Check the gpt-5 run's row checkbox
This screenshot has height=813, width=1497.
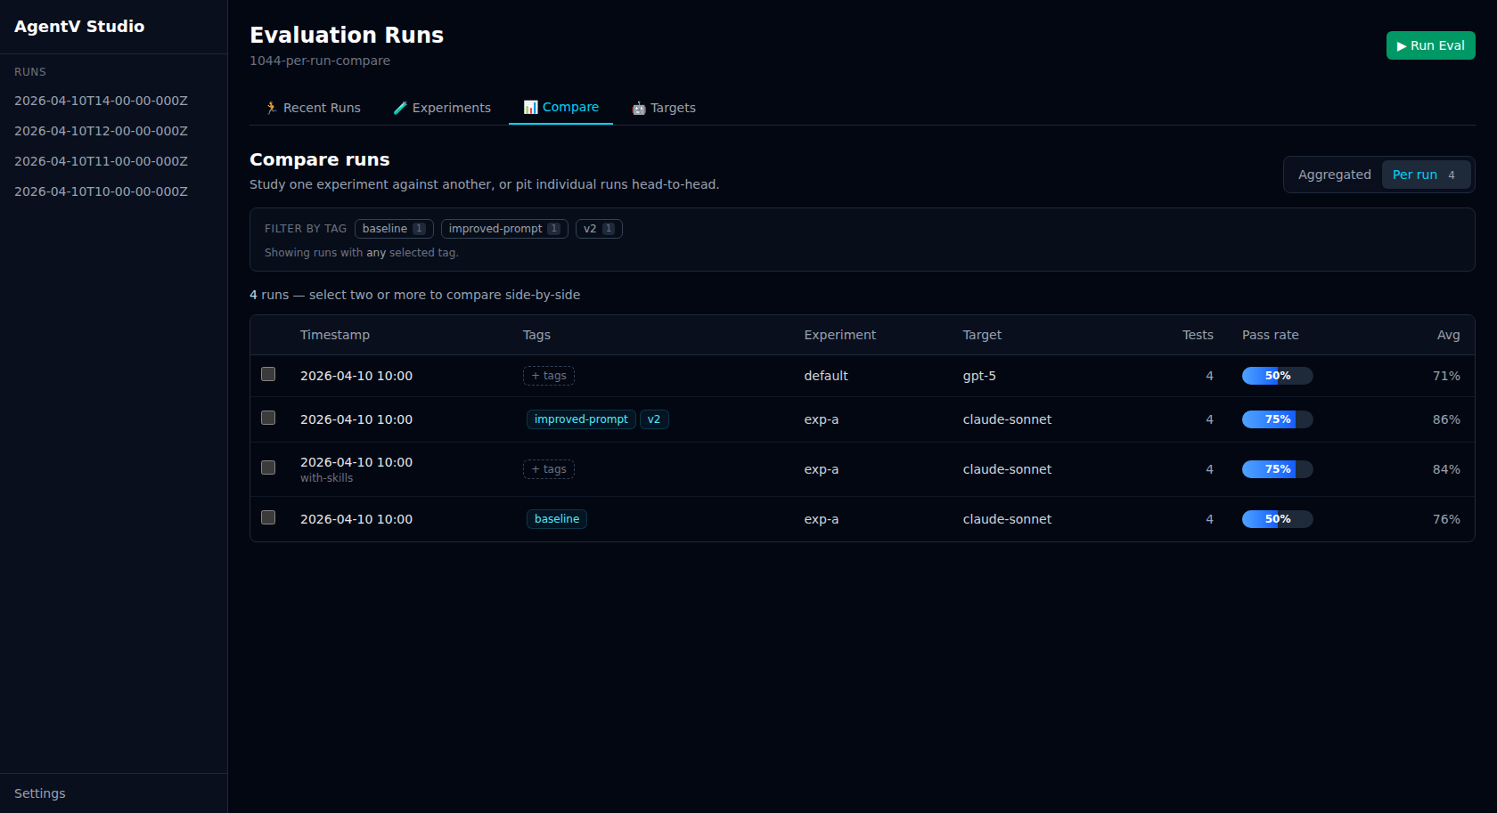(268, 374)
